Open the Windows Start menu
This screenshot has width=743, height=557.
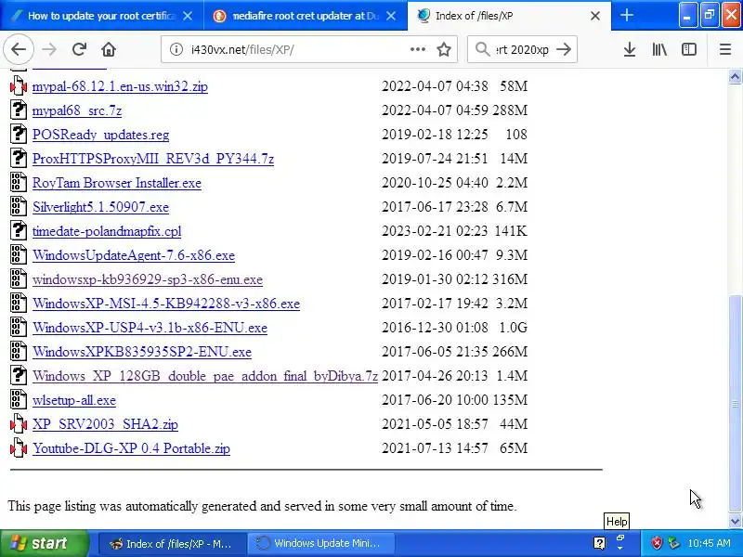click(45, 543)
